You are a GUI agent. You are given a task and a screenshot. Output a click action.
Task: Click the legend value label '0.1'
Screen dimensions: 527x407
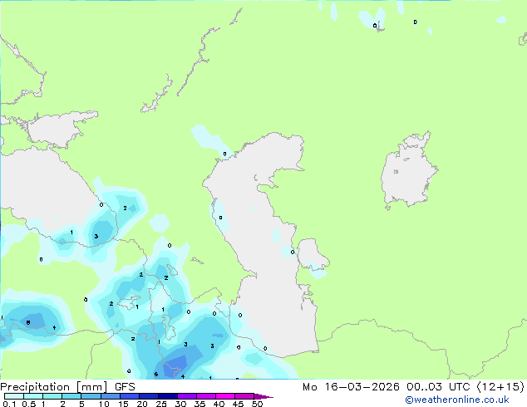coord(9,404)
